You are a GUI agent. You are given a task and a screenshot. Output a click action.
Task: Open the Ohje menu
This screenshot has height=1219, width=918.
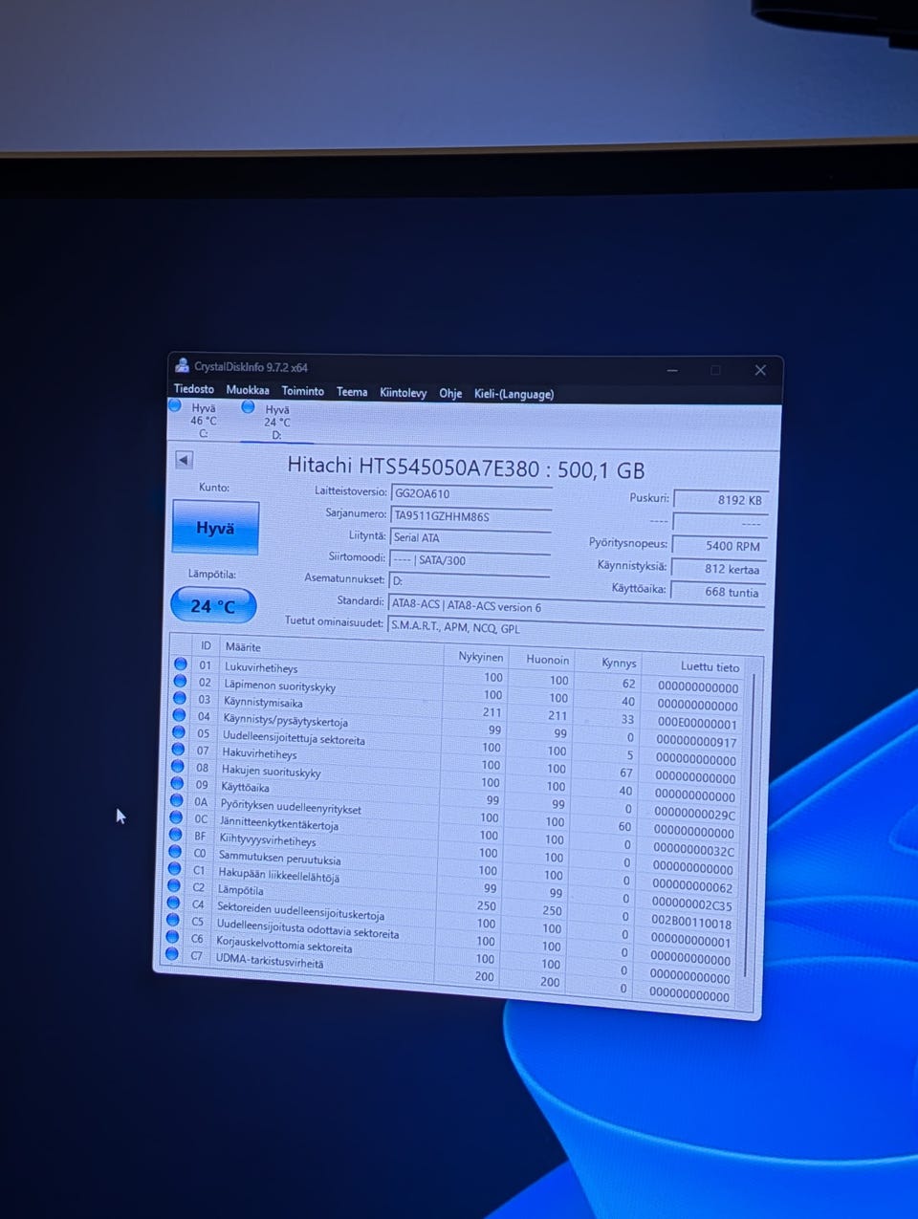tap(450, 393)
